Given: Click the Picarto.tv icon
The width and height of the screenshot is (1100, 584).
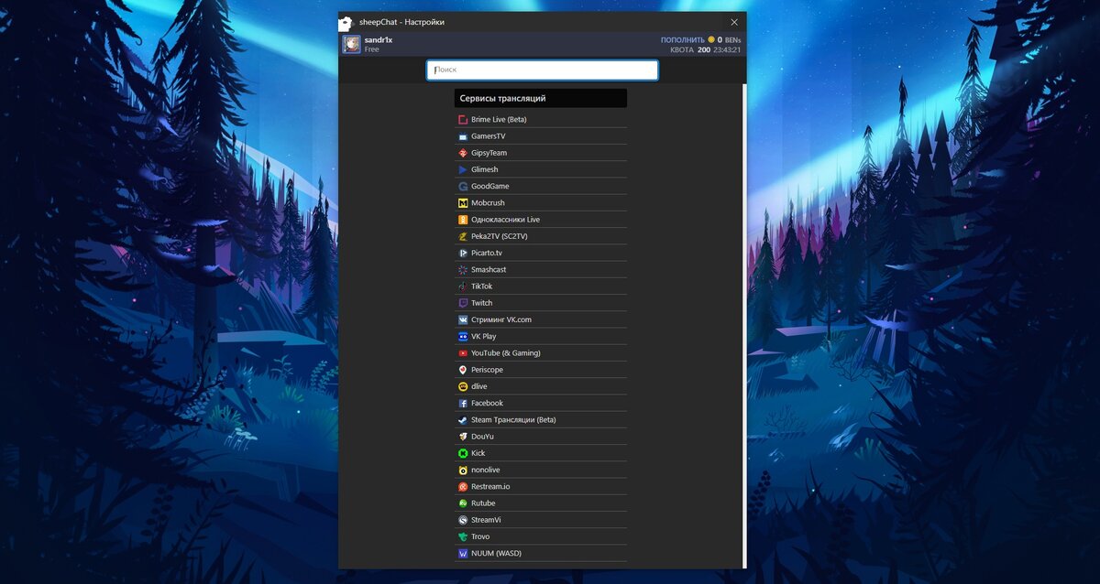Looking at the screenshot, I should coord(463,253).
